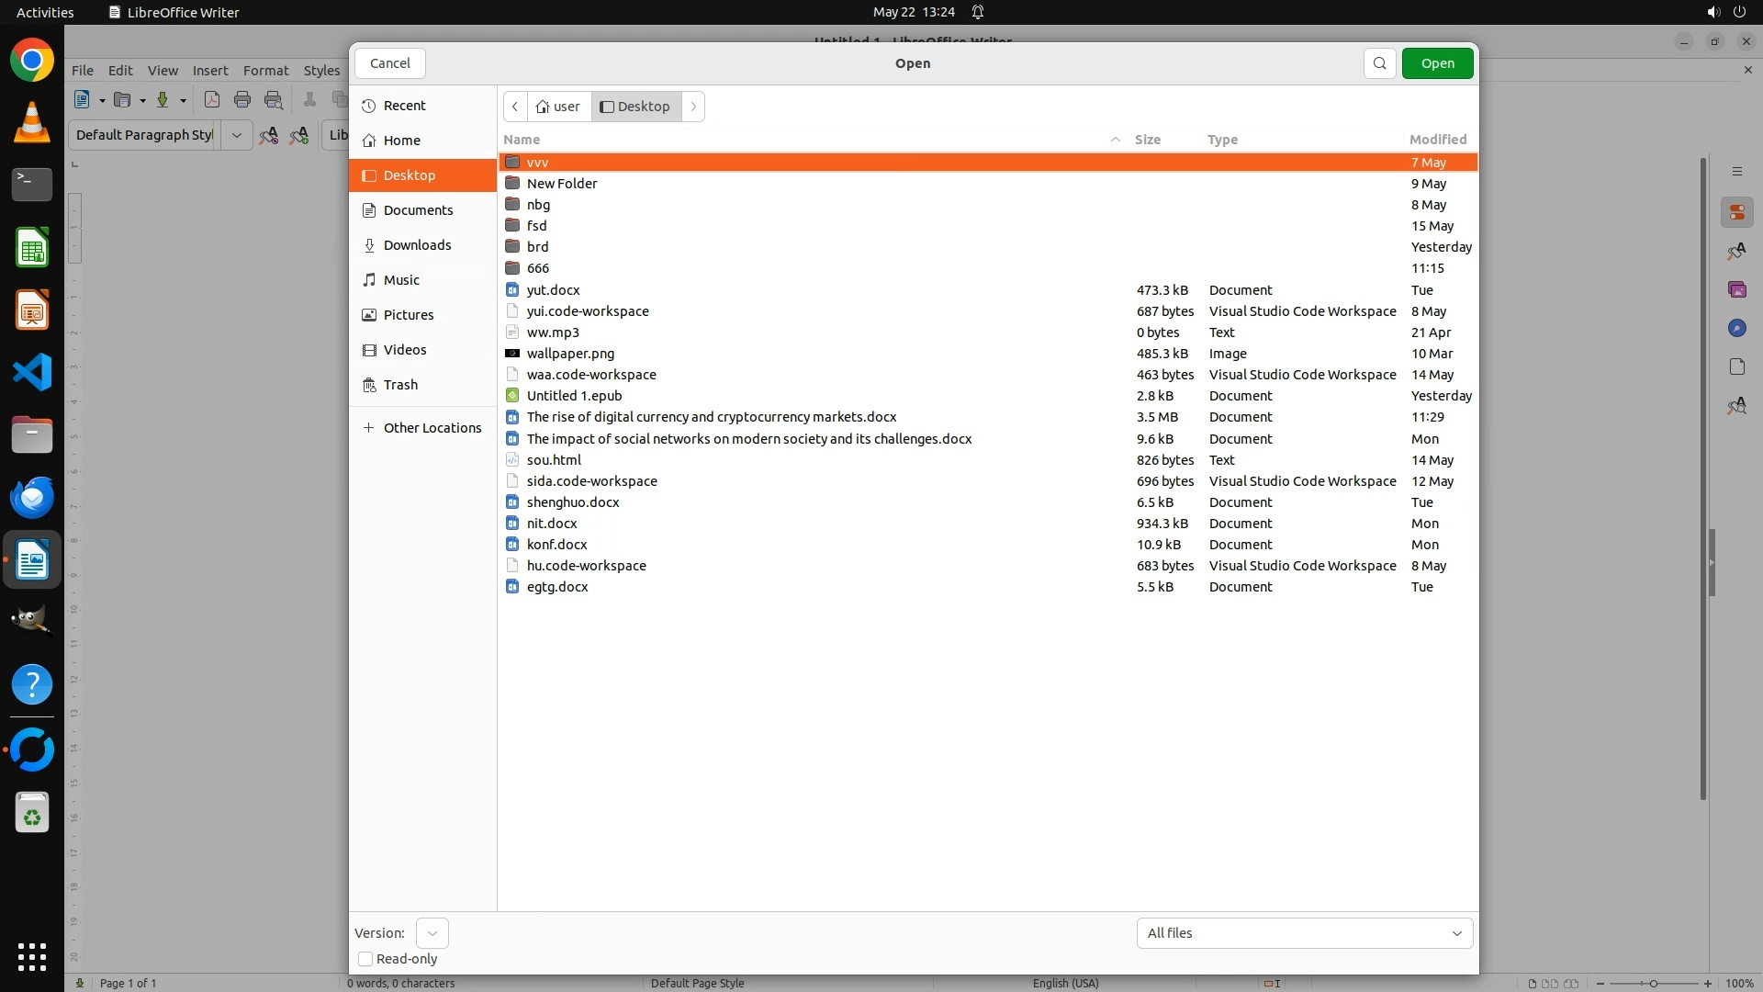The width and height of the screenshot is (1763, 992).
Task: Click the search icon in Open dialog
Action: point(1379,63)
